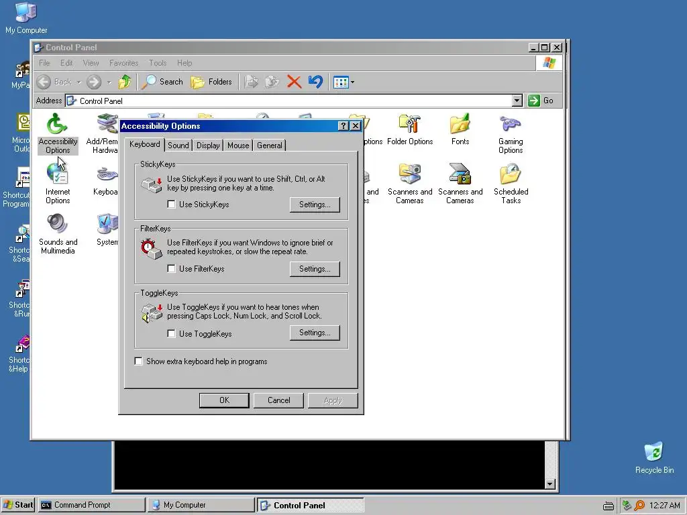Click the dialog's question-mark help button

[x=343, y=126]
